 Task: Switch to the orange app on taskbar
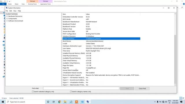[x=77, y=102]
